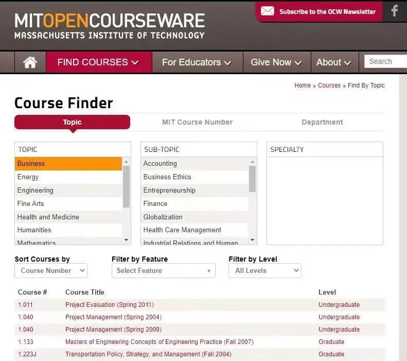Viewport: 407px width, 361px height.
Task: Switch to MIT Course Number tab
Action: point(197,122)
